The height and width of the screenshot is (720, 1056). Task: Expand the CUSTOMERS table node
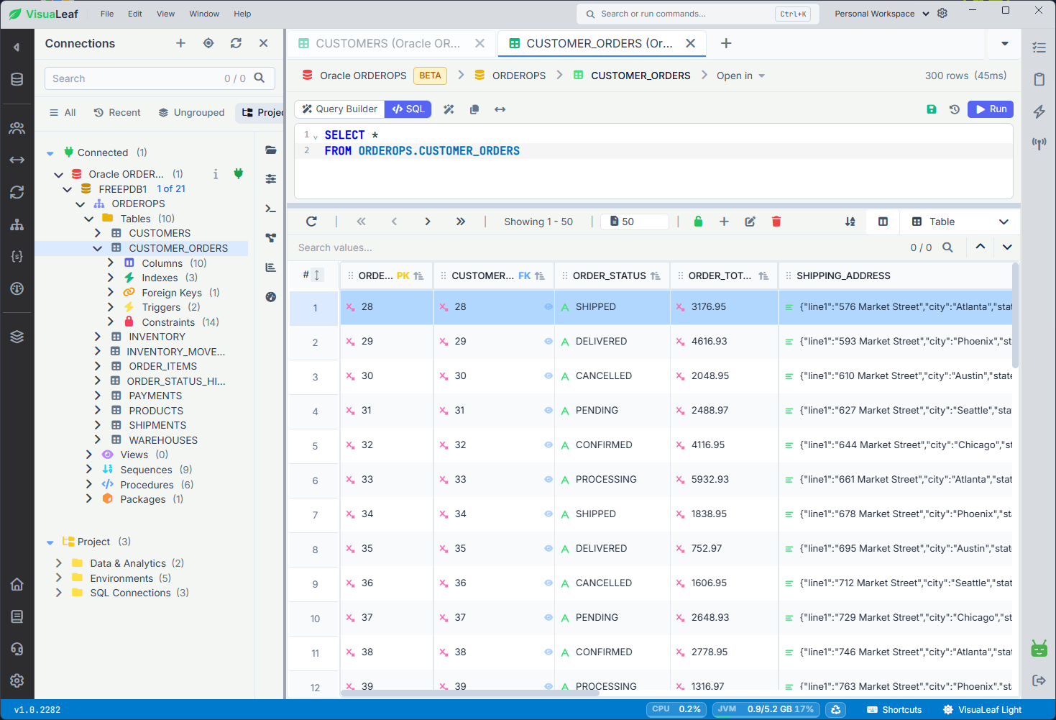pos(98,233)
